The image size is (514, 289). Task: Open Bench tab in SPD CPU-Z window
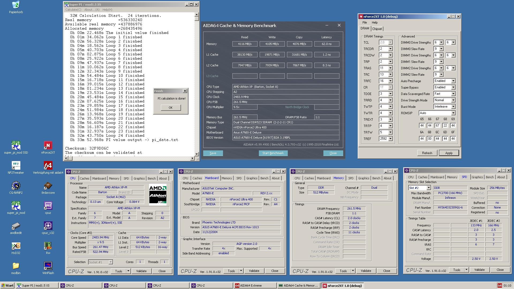[x=490, y=177]
